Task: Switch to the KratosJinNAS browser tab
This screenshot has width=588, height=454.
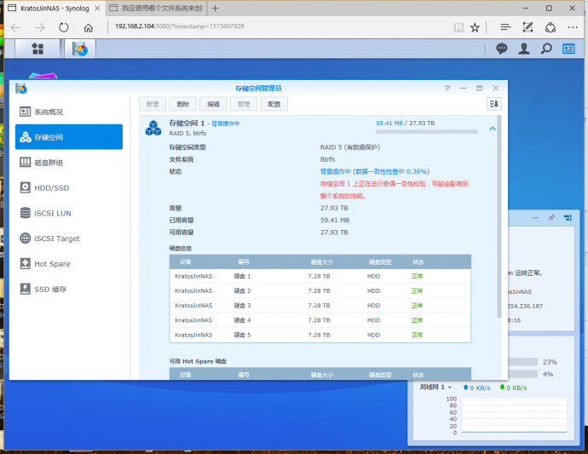Action: pos(53,8)
